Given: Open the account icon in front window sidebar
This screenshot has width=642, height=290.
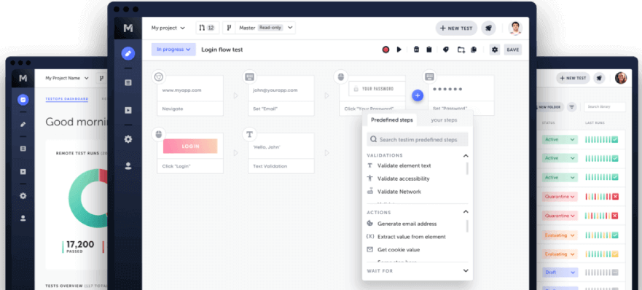Looking at the screenshot, I should (128, 166).
